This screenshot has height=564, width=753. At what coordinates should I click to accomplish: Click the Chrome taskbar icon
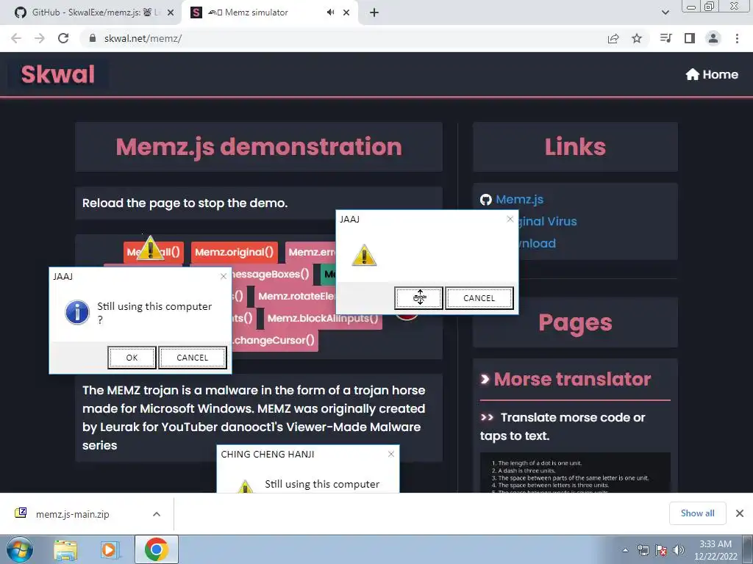pos(156,549)
